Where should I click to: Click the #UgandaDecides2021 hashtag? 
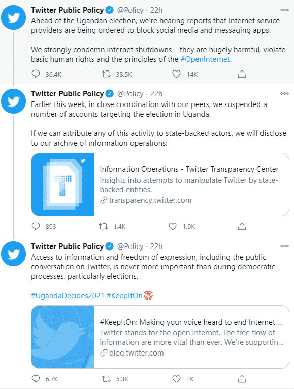(68, 296)
